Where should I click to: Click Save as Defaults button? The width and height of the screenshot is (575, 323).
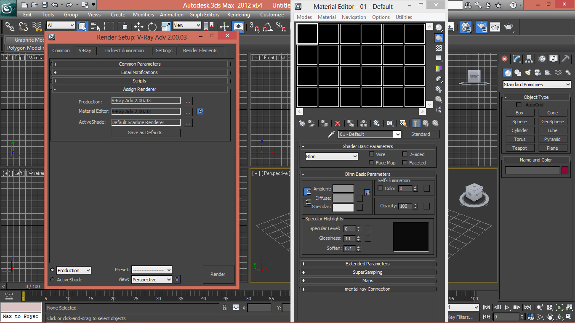pyautogui.click(x=146, y=132)
